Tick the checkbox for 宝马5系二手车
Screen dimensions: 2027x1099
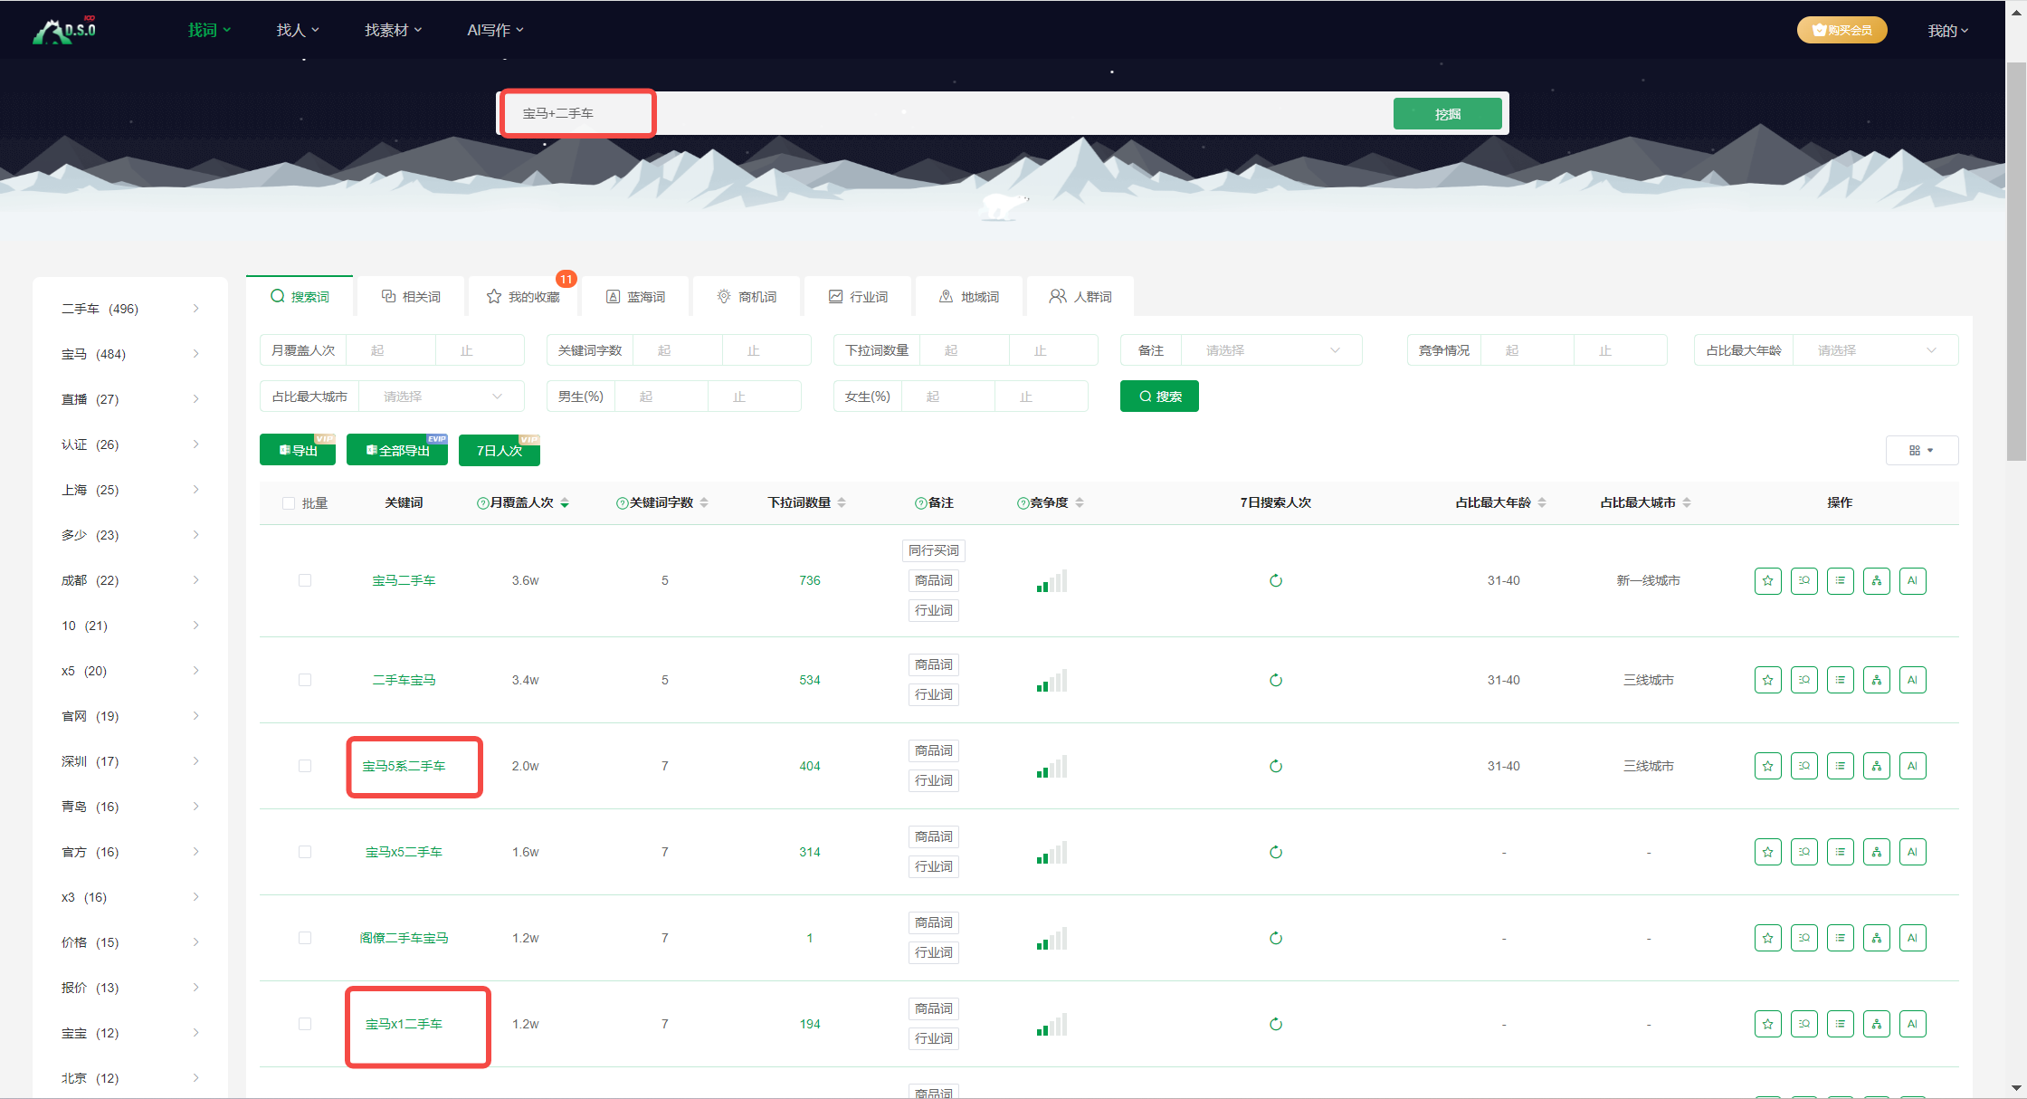click(305, 766)
